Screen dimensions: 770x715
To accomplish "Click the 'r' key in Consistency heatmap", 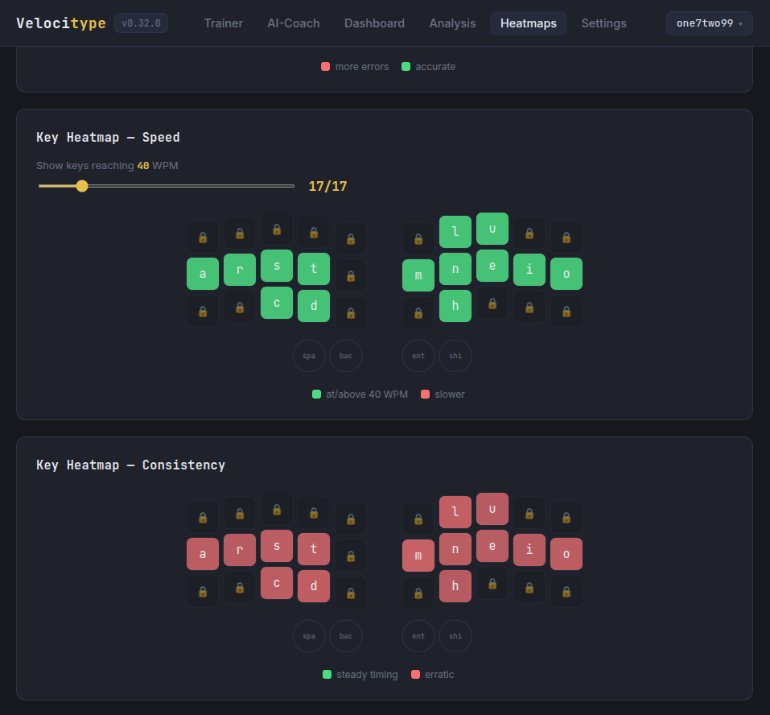I will (240, 550).
